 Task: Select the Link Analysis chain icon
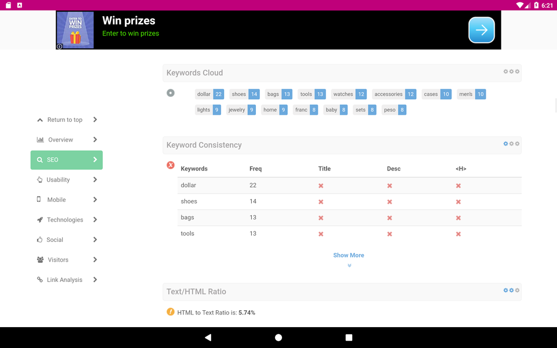coord(40,280)
